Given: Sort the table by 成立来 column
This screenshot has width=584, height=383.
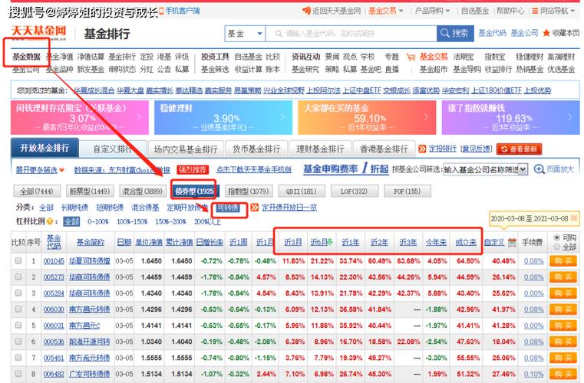Looking at the screenshot, I should pos(466,243).
